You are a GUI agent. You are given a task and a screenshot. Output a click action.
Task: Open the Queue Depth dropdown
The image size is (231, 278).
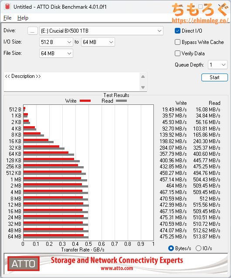(x=217, y=65)
